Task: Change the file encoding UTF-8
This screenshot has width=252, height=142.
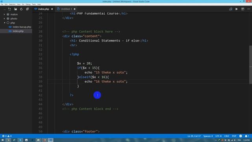Action: [219, 136]
